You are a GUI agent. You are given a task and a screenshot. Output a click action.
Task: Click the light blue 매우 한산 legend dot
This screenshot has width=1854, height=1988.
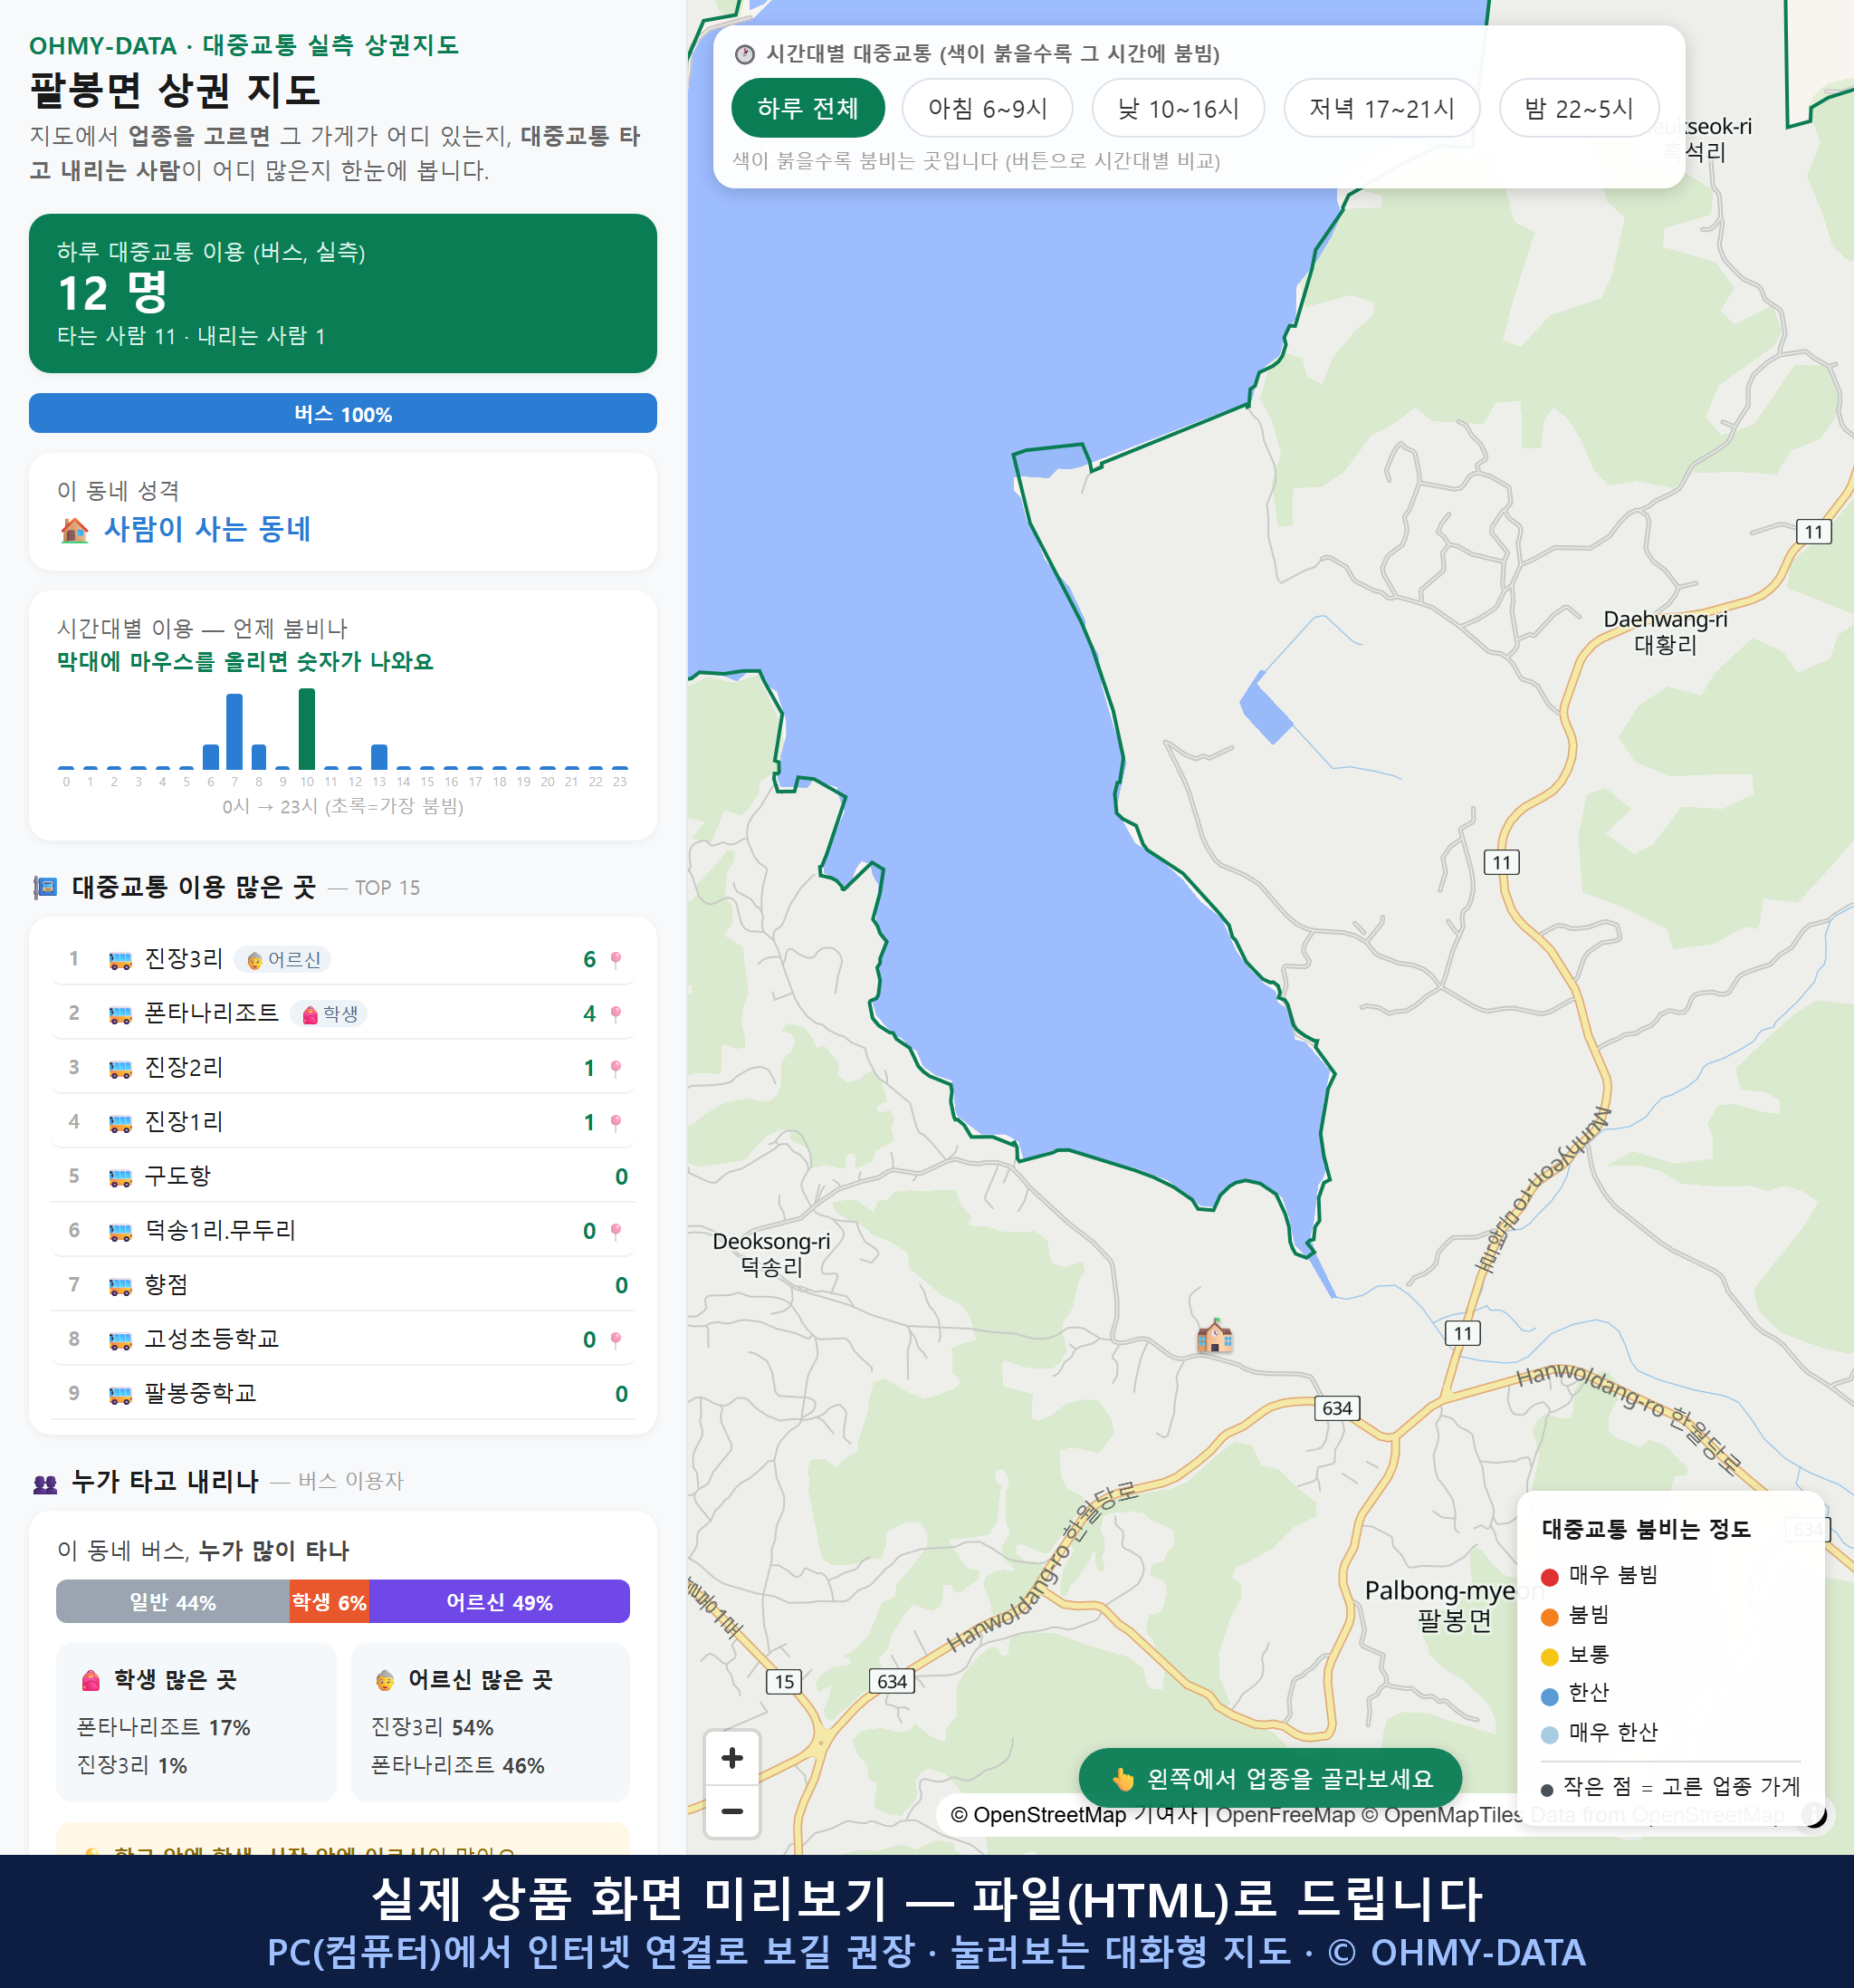tap(1549, 1735)
